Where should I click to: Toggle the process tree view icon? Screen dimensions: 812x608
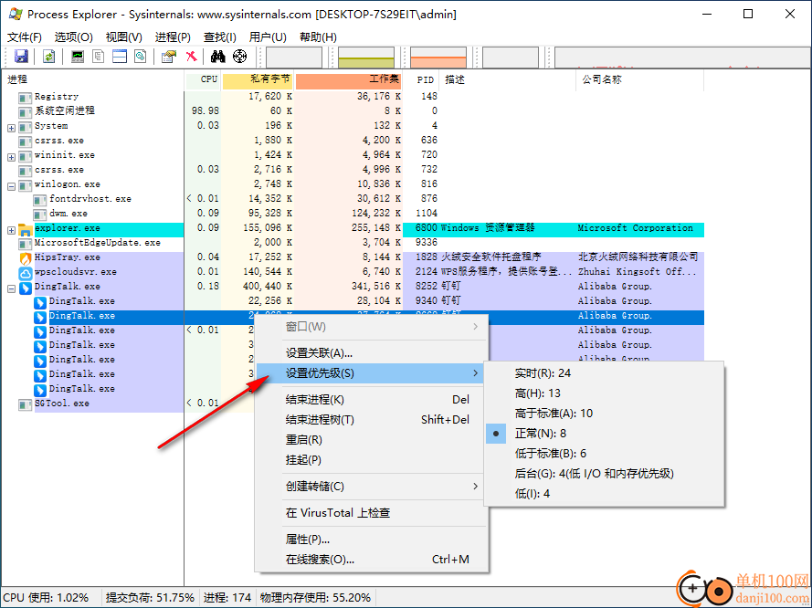coord(99,57)
